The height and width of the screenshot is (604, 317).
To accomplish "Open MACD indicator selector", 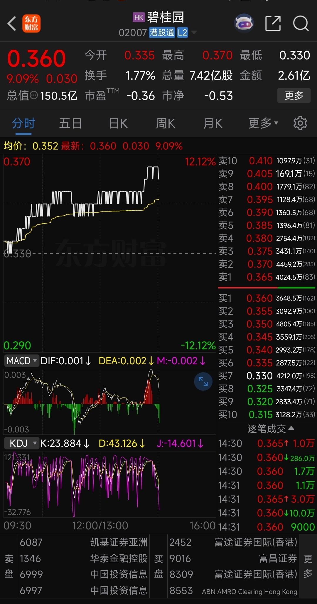I will pos(22,360).
